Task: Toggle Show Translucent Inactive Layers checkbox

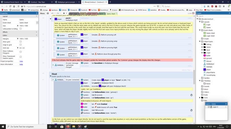Action: (21, 57)
